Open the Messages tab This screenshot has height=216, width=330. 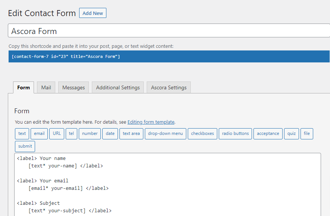(74, 87)
